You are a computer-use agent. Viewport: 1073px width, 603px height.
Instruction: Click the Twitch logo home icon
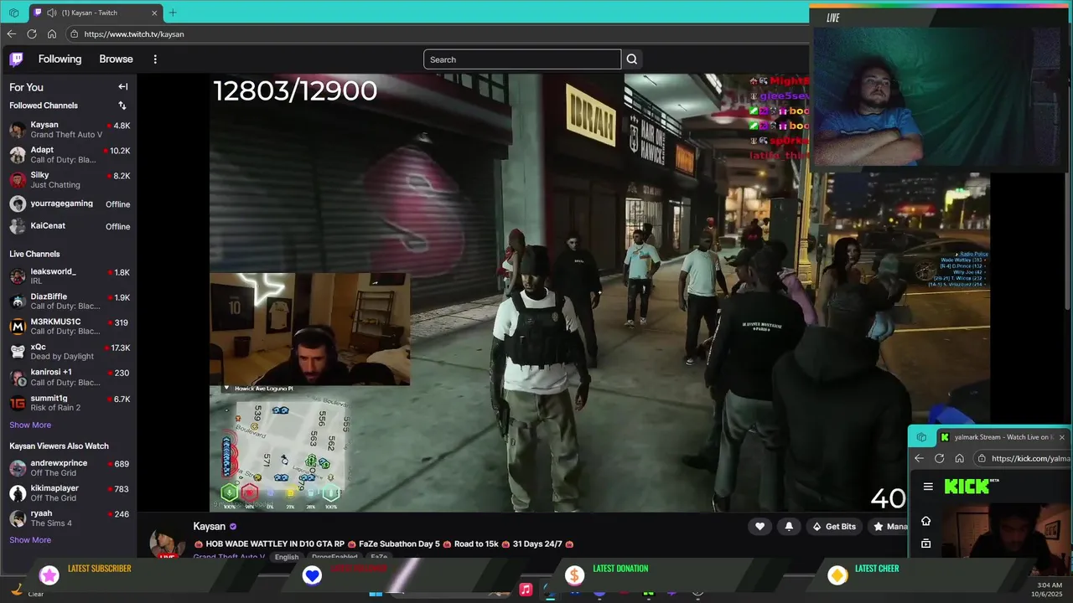click(x=16, y=59)
